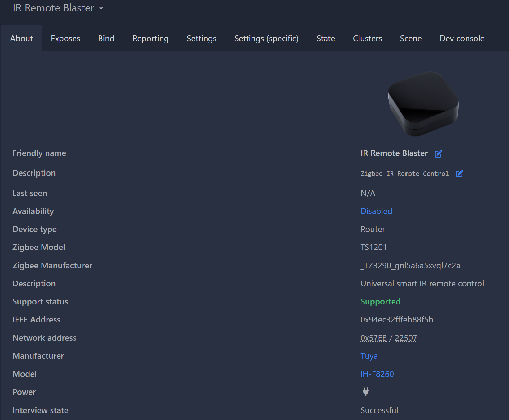Click the Supported status text
The height and width of the screenshot is (420, 509).
click(x=381, y=302)
